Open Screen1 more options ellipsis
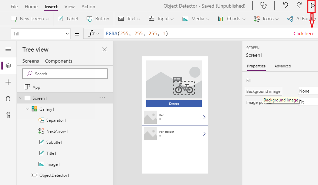 (102, 98)
